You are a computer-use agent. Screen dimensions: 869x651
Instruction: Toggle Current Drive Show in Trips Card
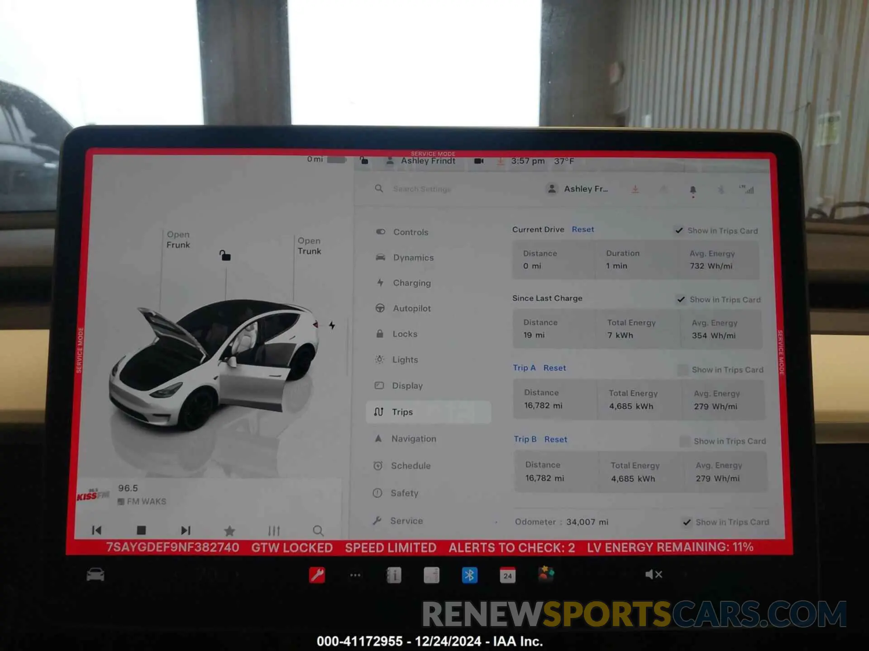679,231
